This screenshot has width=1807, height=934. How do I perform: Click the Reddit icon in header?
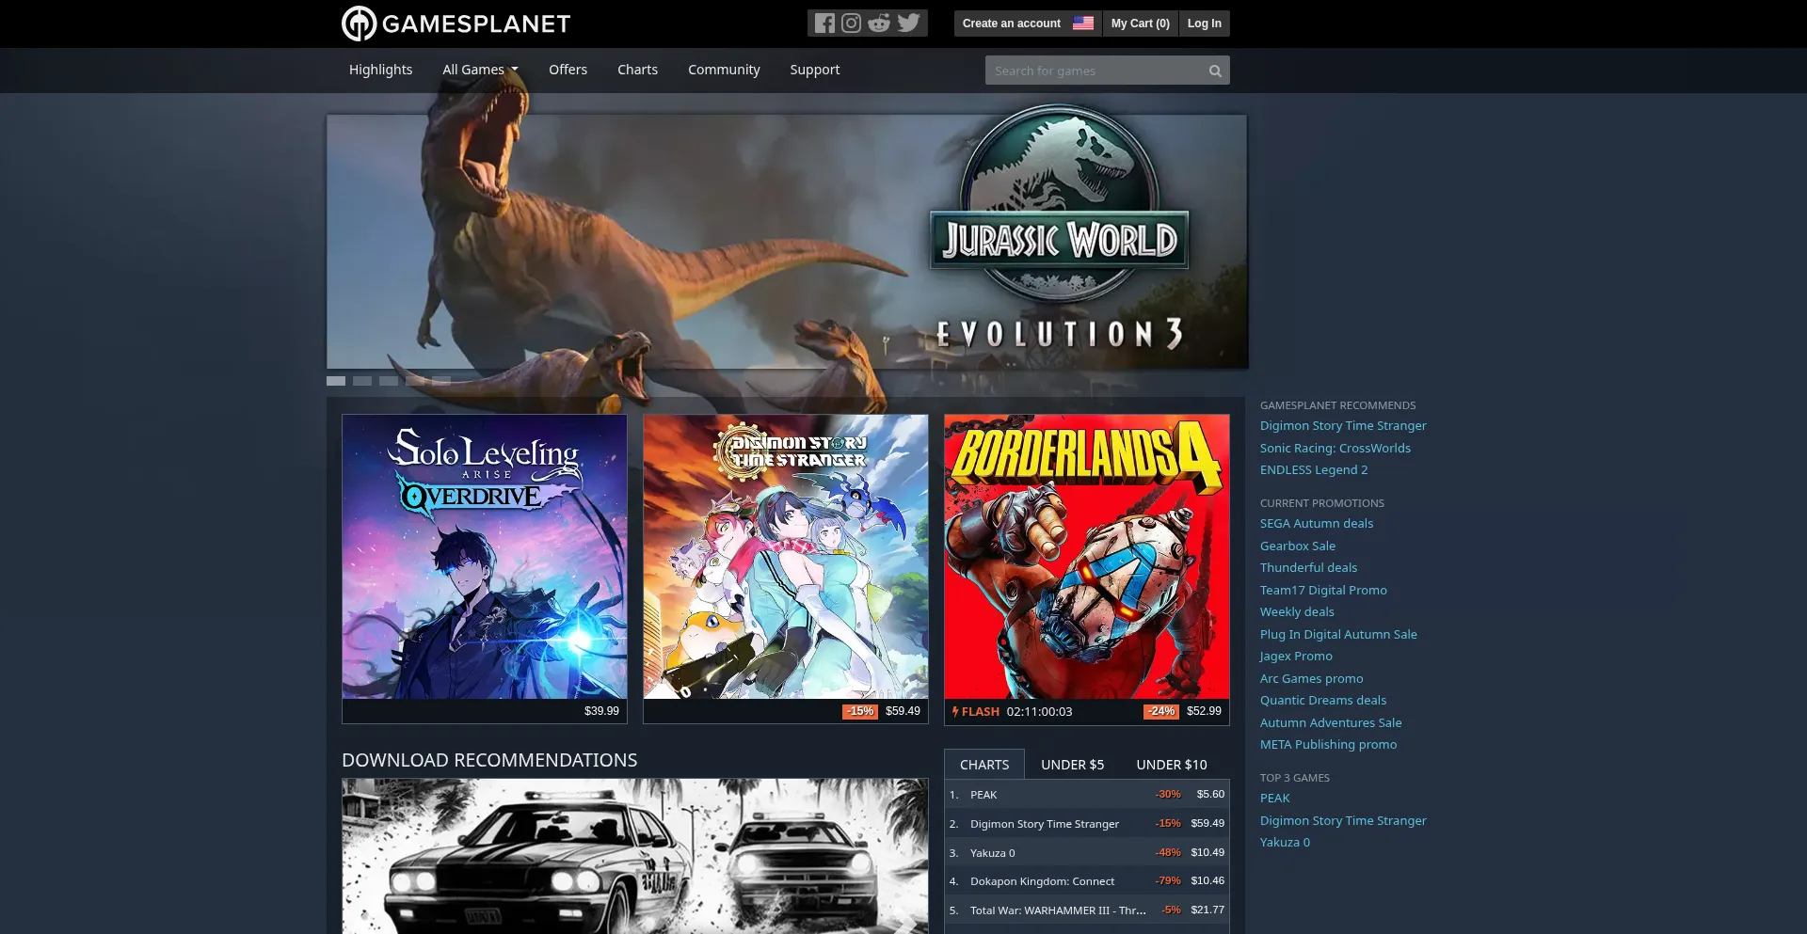click(879, 24)
